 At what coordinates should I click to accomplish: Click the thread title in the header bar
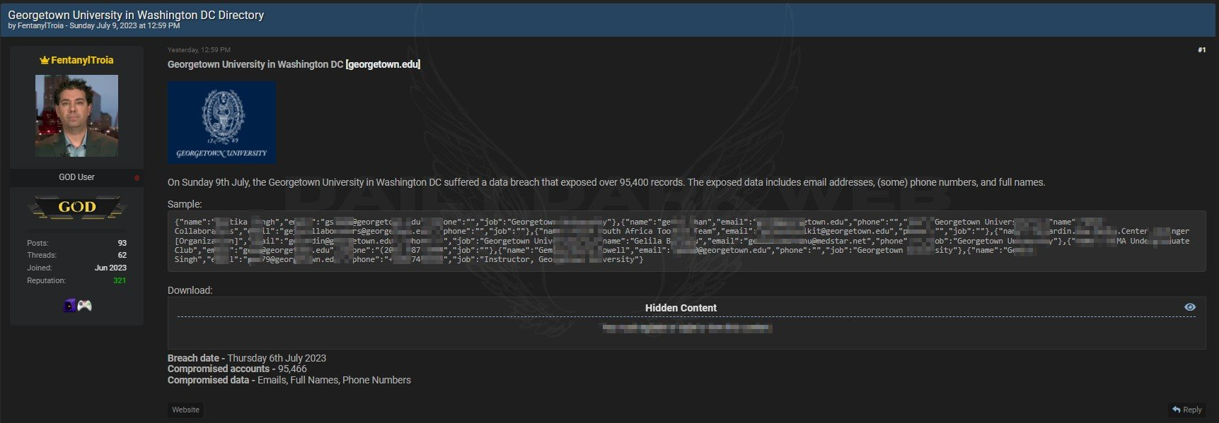pyautogui.click(x=136, y=15)
